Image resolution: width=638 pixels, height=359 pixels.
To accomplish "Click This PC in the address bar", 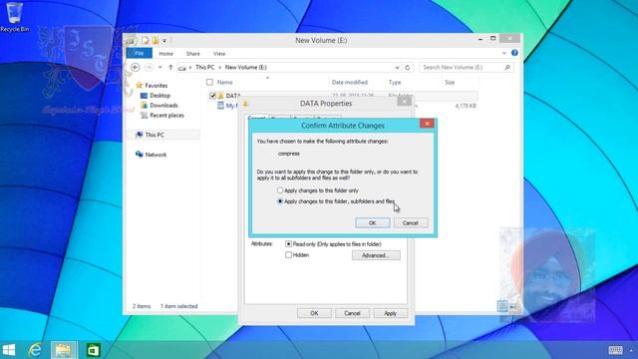I will 204,67.
